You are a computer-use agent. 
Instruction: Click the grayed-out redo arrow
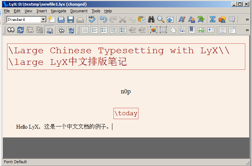[113, 19]
